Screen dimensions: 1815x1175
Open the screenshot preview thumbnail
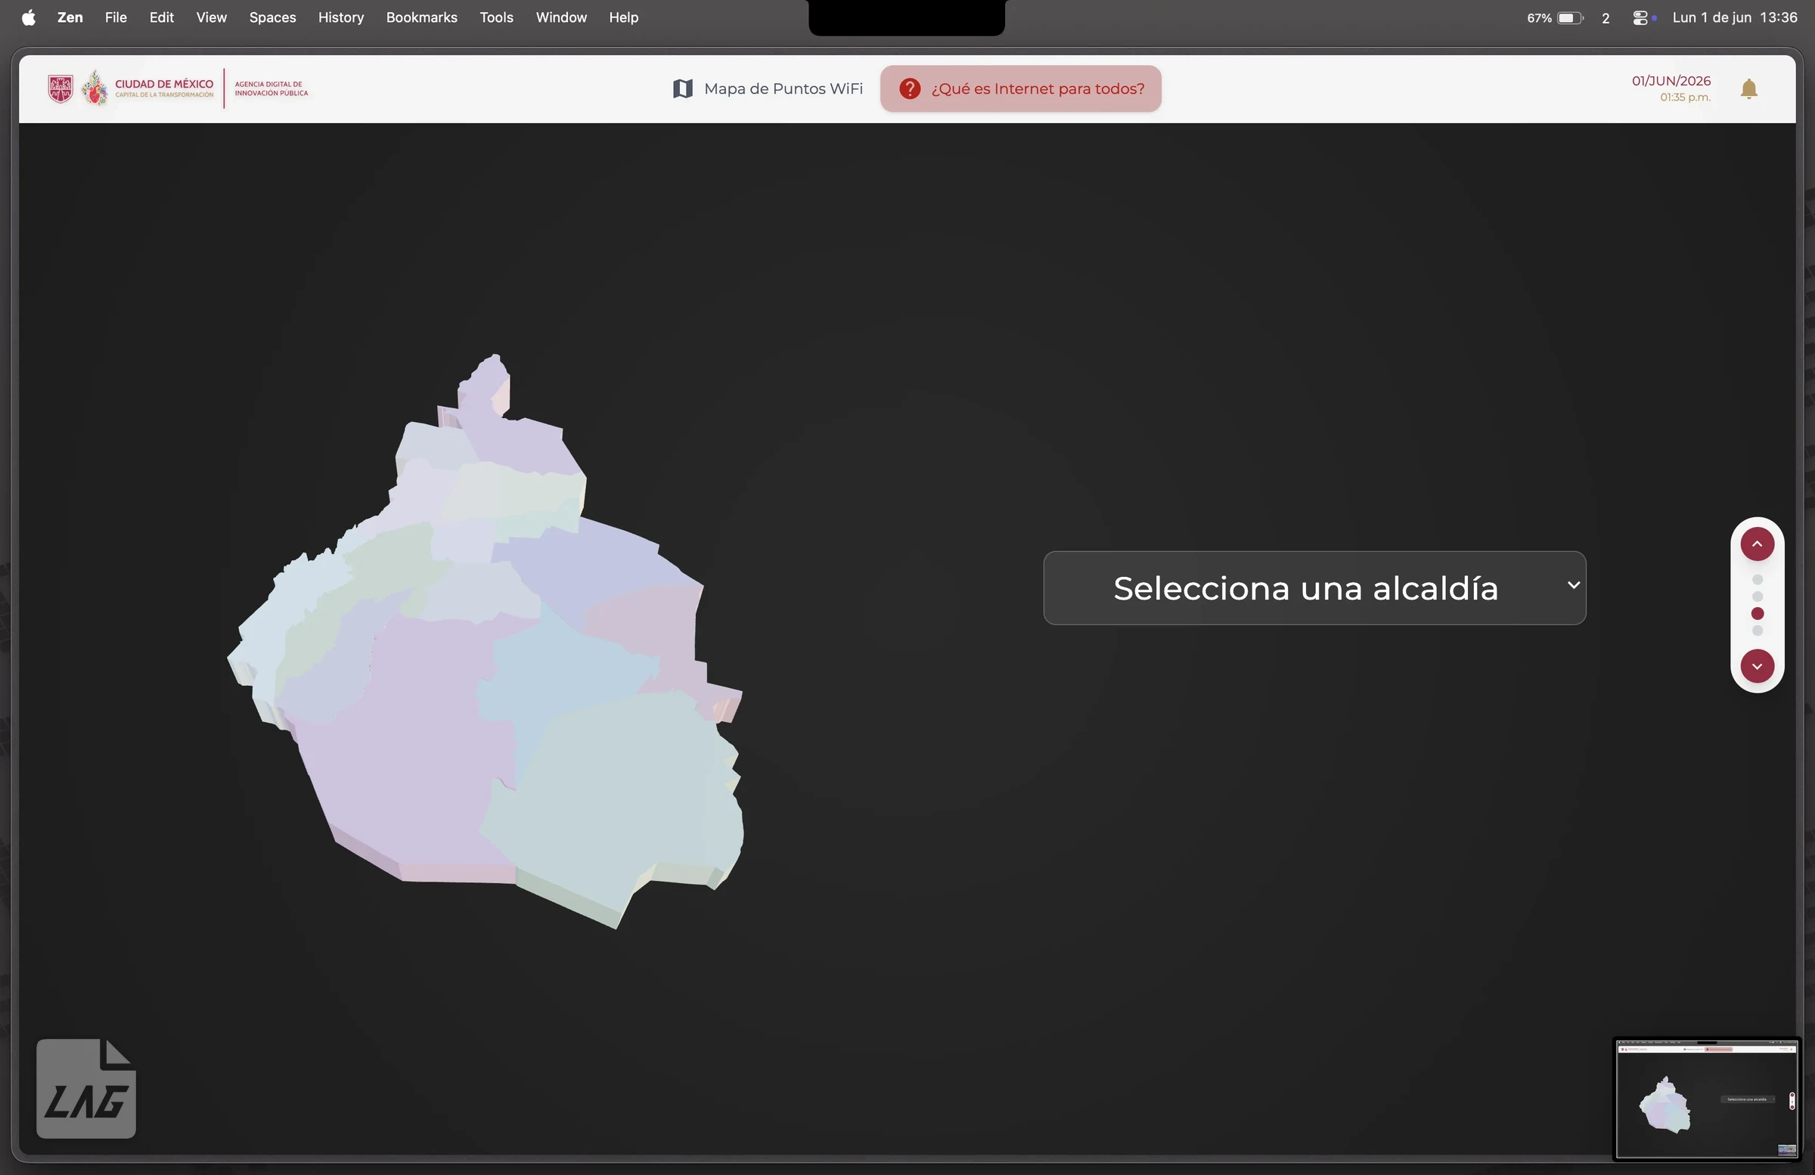[1706, 1099]
